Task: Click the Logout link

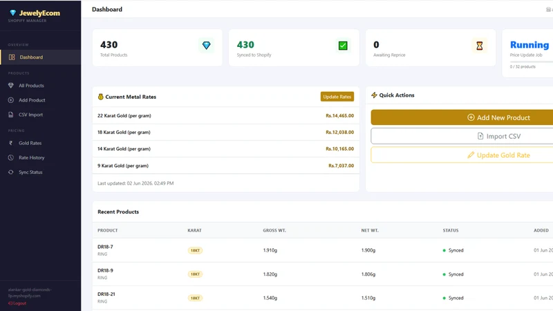Action: [17, 303]
